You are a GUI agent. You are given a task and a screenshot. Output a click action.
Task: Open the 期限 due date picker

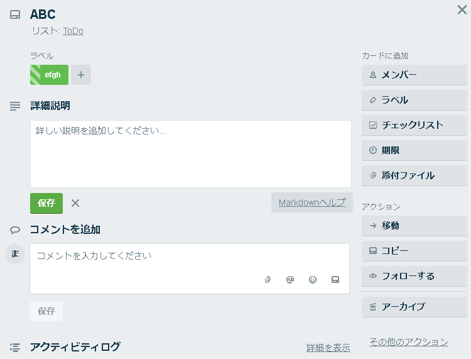[414, 150]
